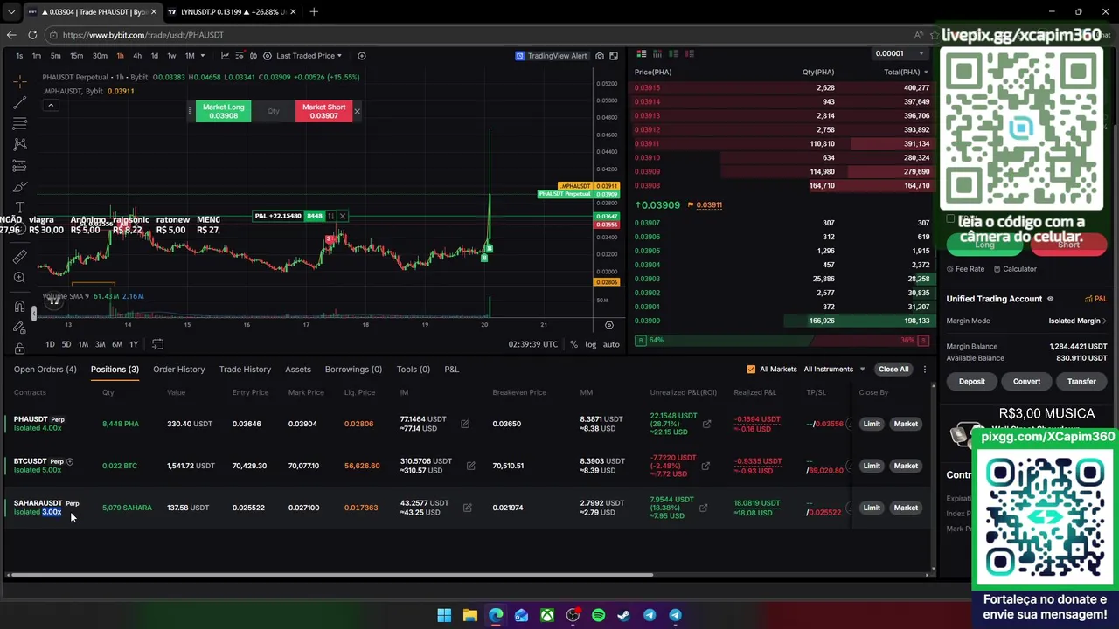Open the indicators menu icon
Viewport: 1119px width, 629px height.
coord(239,56)
